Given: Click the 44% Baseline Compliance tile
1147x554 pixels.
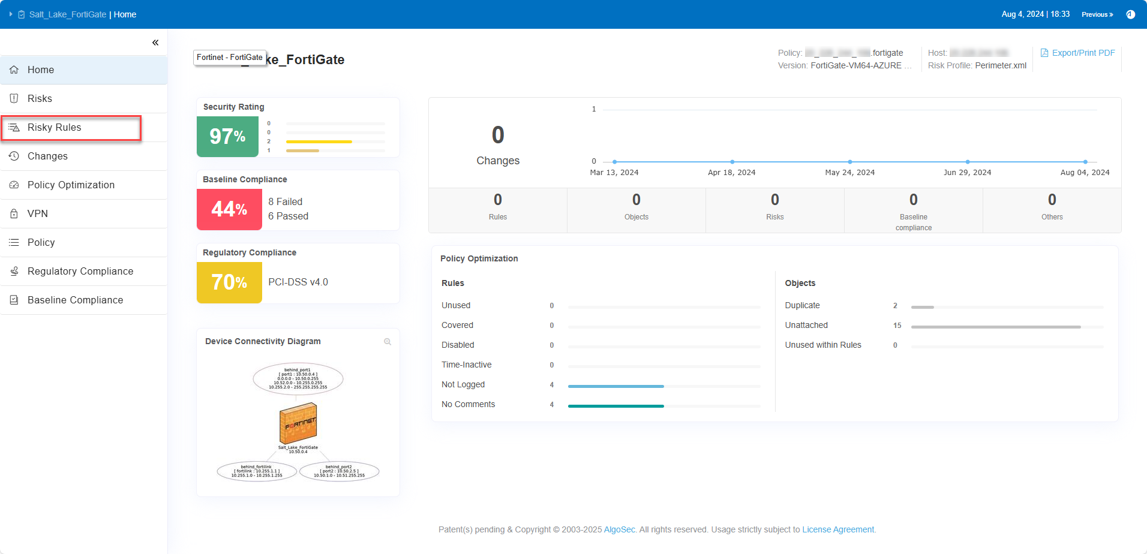Looking at the screenshot, I should pos(229,209).
